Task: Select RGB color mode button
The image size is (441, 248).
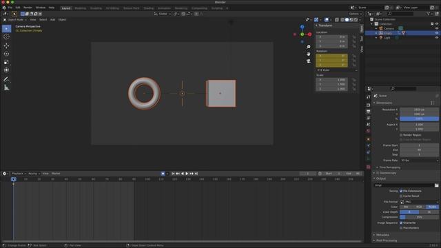Action: coord(419,207)
